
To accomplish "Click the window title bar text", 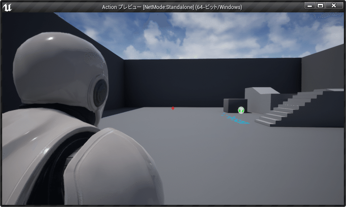I will tap(172, 7).
